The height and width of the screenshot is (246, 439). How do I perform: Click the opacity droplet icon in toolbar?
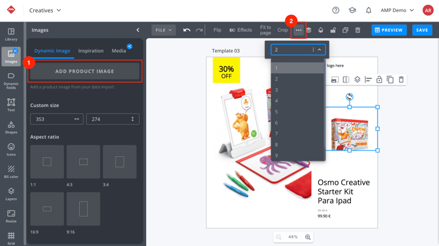tap(321, 30)
